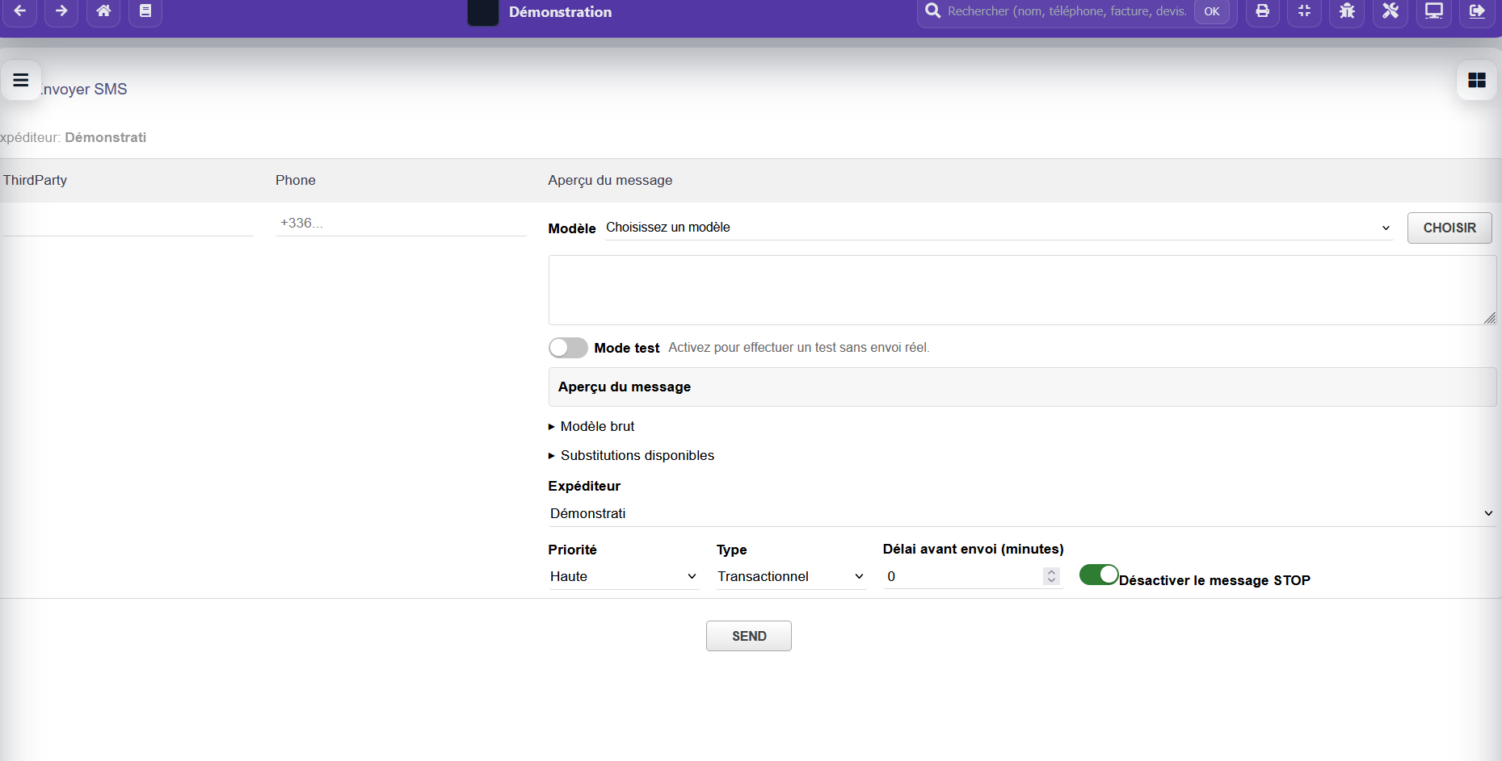1502x761 pixels.
Task: Open the Priorité dropdown set to Haute
Action: pos(623,576)
